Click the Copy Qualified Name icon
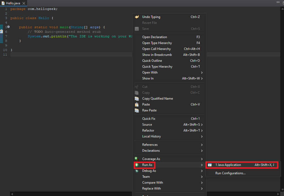 137,99
